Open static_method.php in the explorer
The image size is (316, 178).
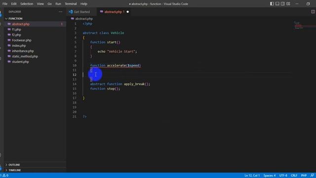pos(25,56)
